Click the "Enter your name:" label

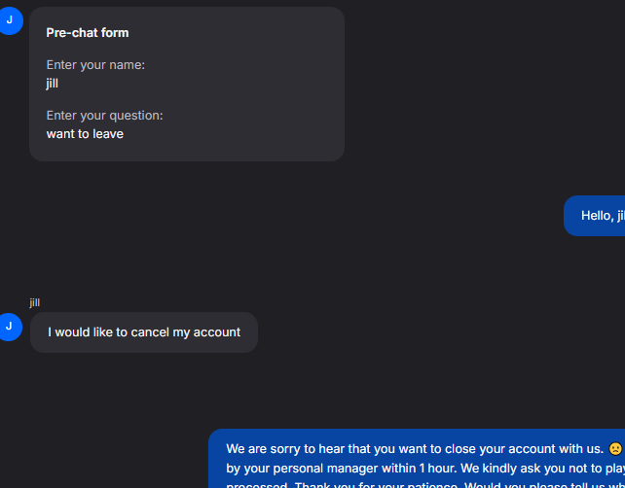click(95, 65)
